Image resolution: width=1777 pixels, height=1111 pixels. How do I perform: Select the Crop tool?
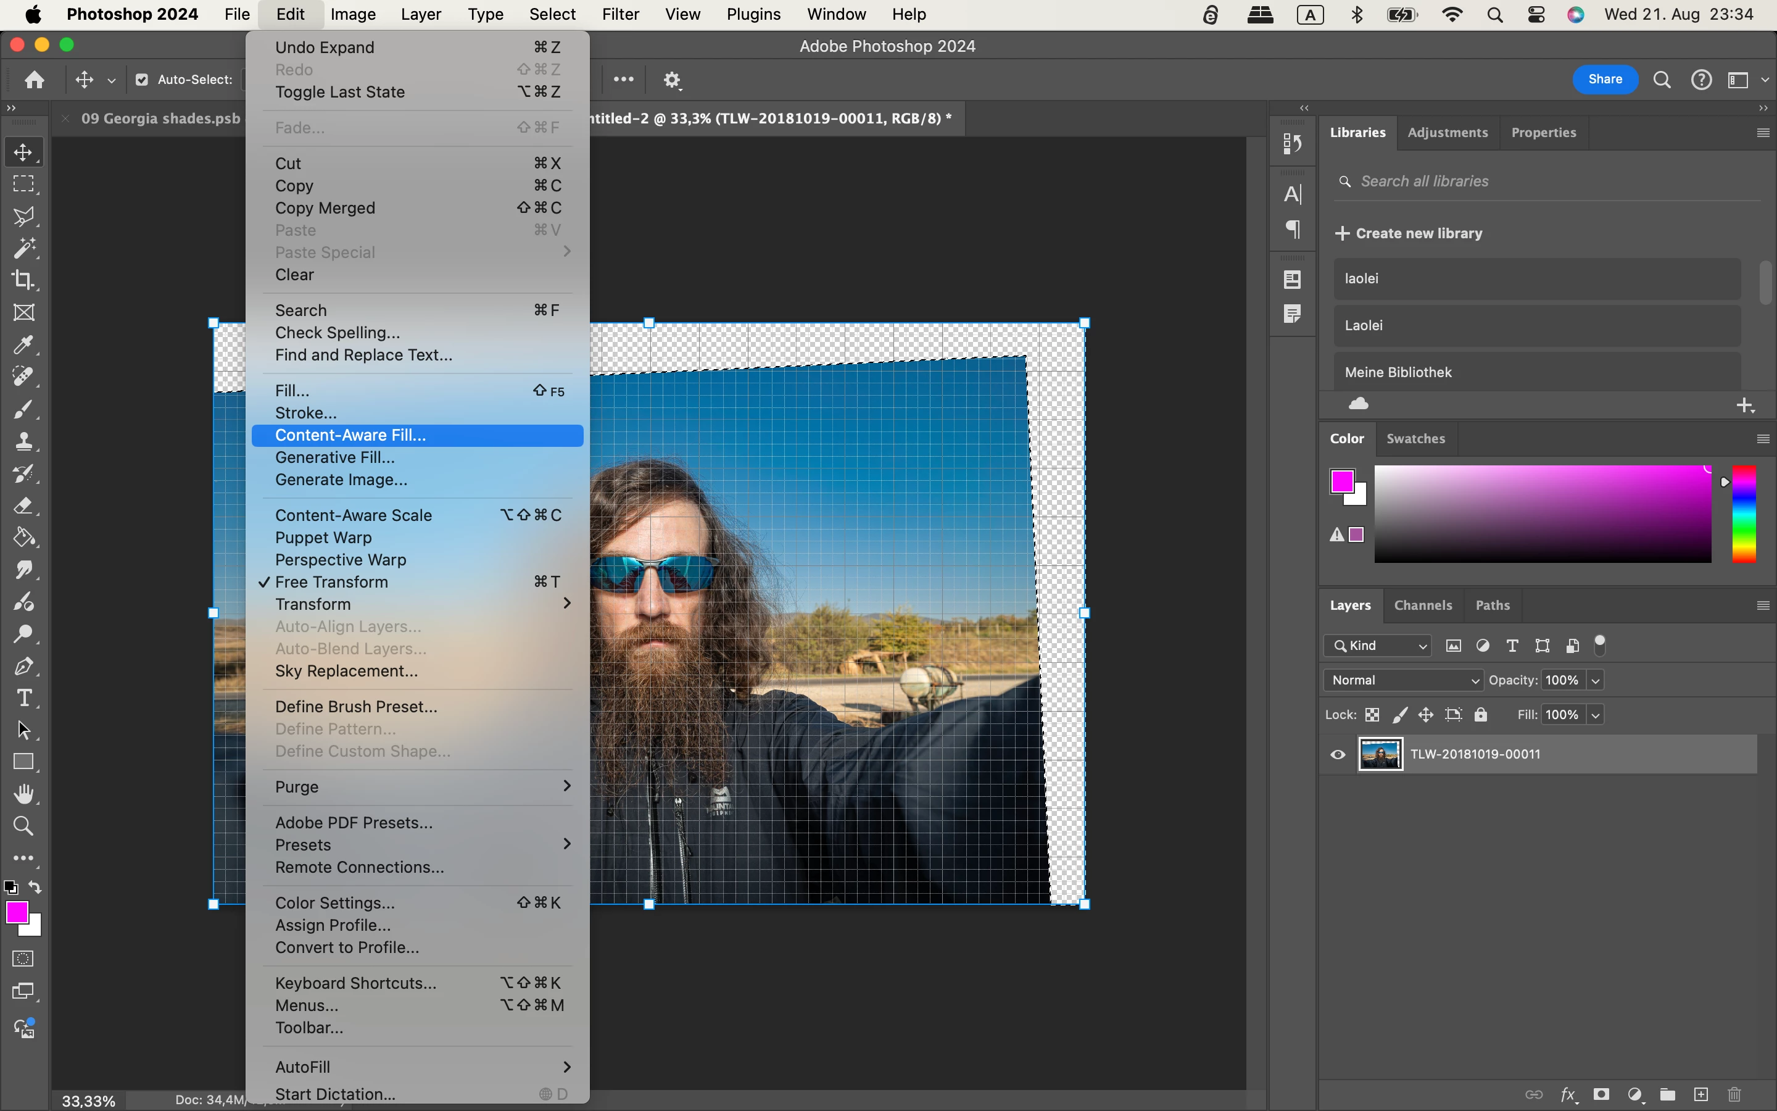point(23,280)
